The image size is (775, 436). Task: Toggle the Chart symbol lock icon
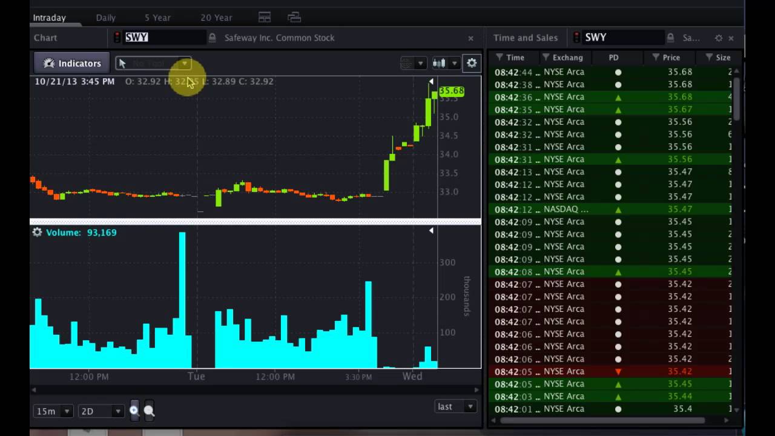pos(212,38)
